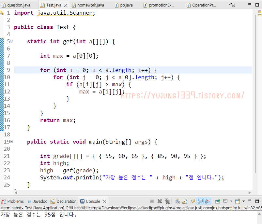Click the Terminate button in Console toolbar
Viewport: 262px width, 224px height.
152,202
